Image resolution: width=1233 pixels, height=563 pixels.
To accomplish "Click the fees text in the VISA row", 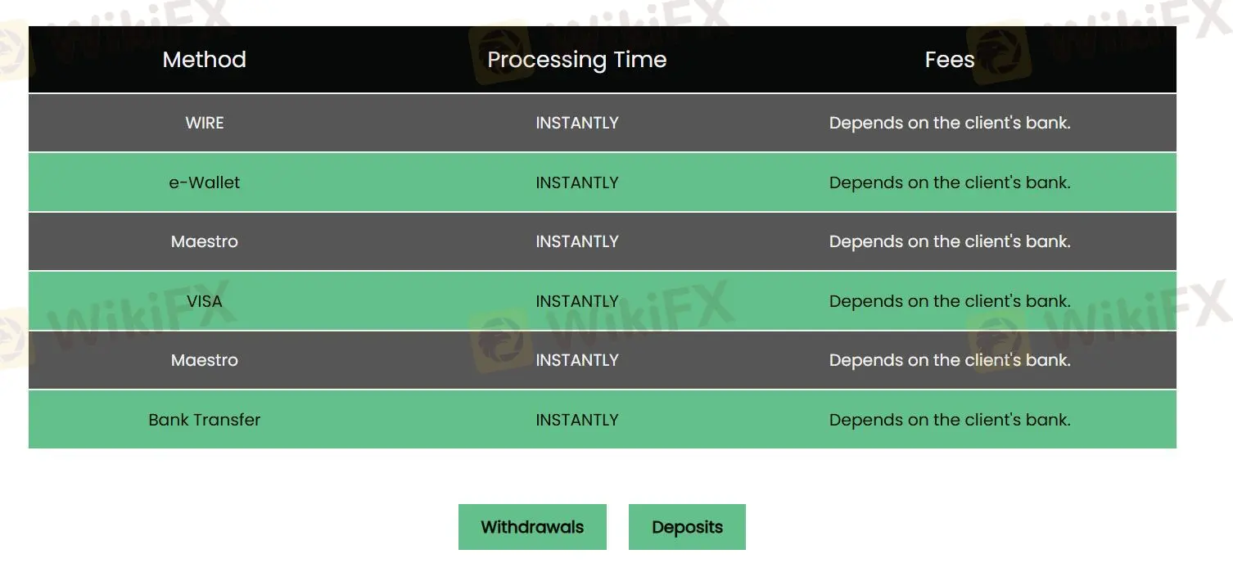I will [x=949, y=301].
